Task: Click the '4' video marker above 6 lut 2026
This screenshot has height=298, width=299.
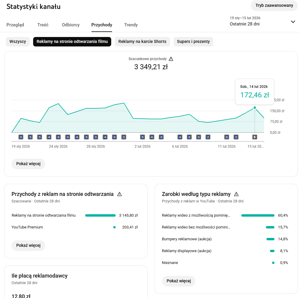Action: tap(180, 137)
